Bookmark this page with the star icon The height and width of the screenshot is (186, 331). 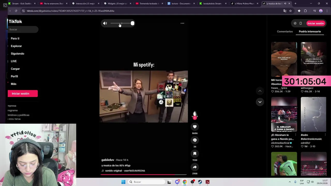coord(290,11)
